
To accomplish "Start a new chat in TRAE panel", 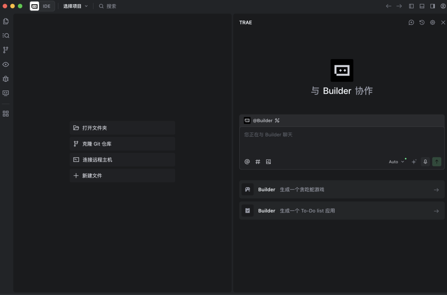I will coord(411,23).
